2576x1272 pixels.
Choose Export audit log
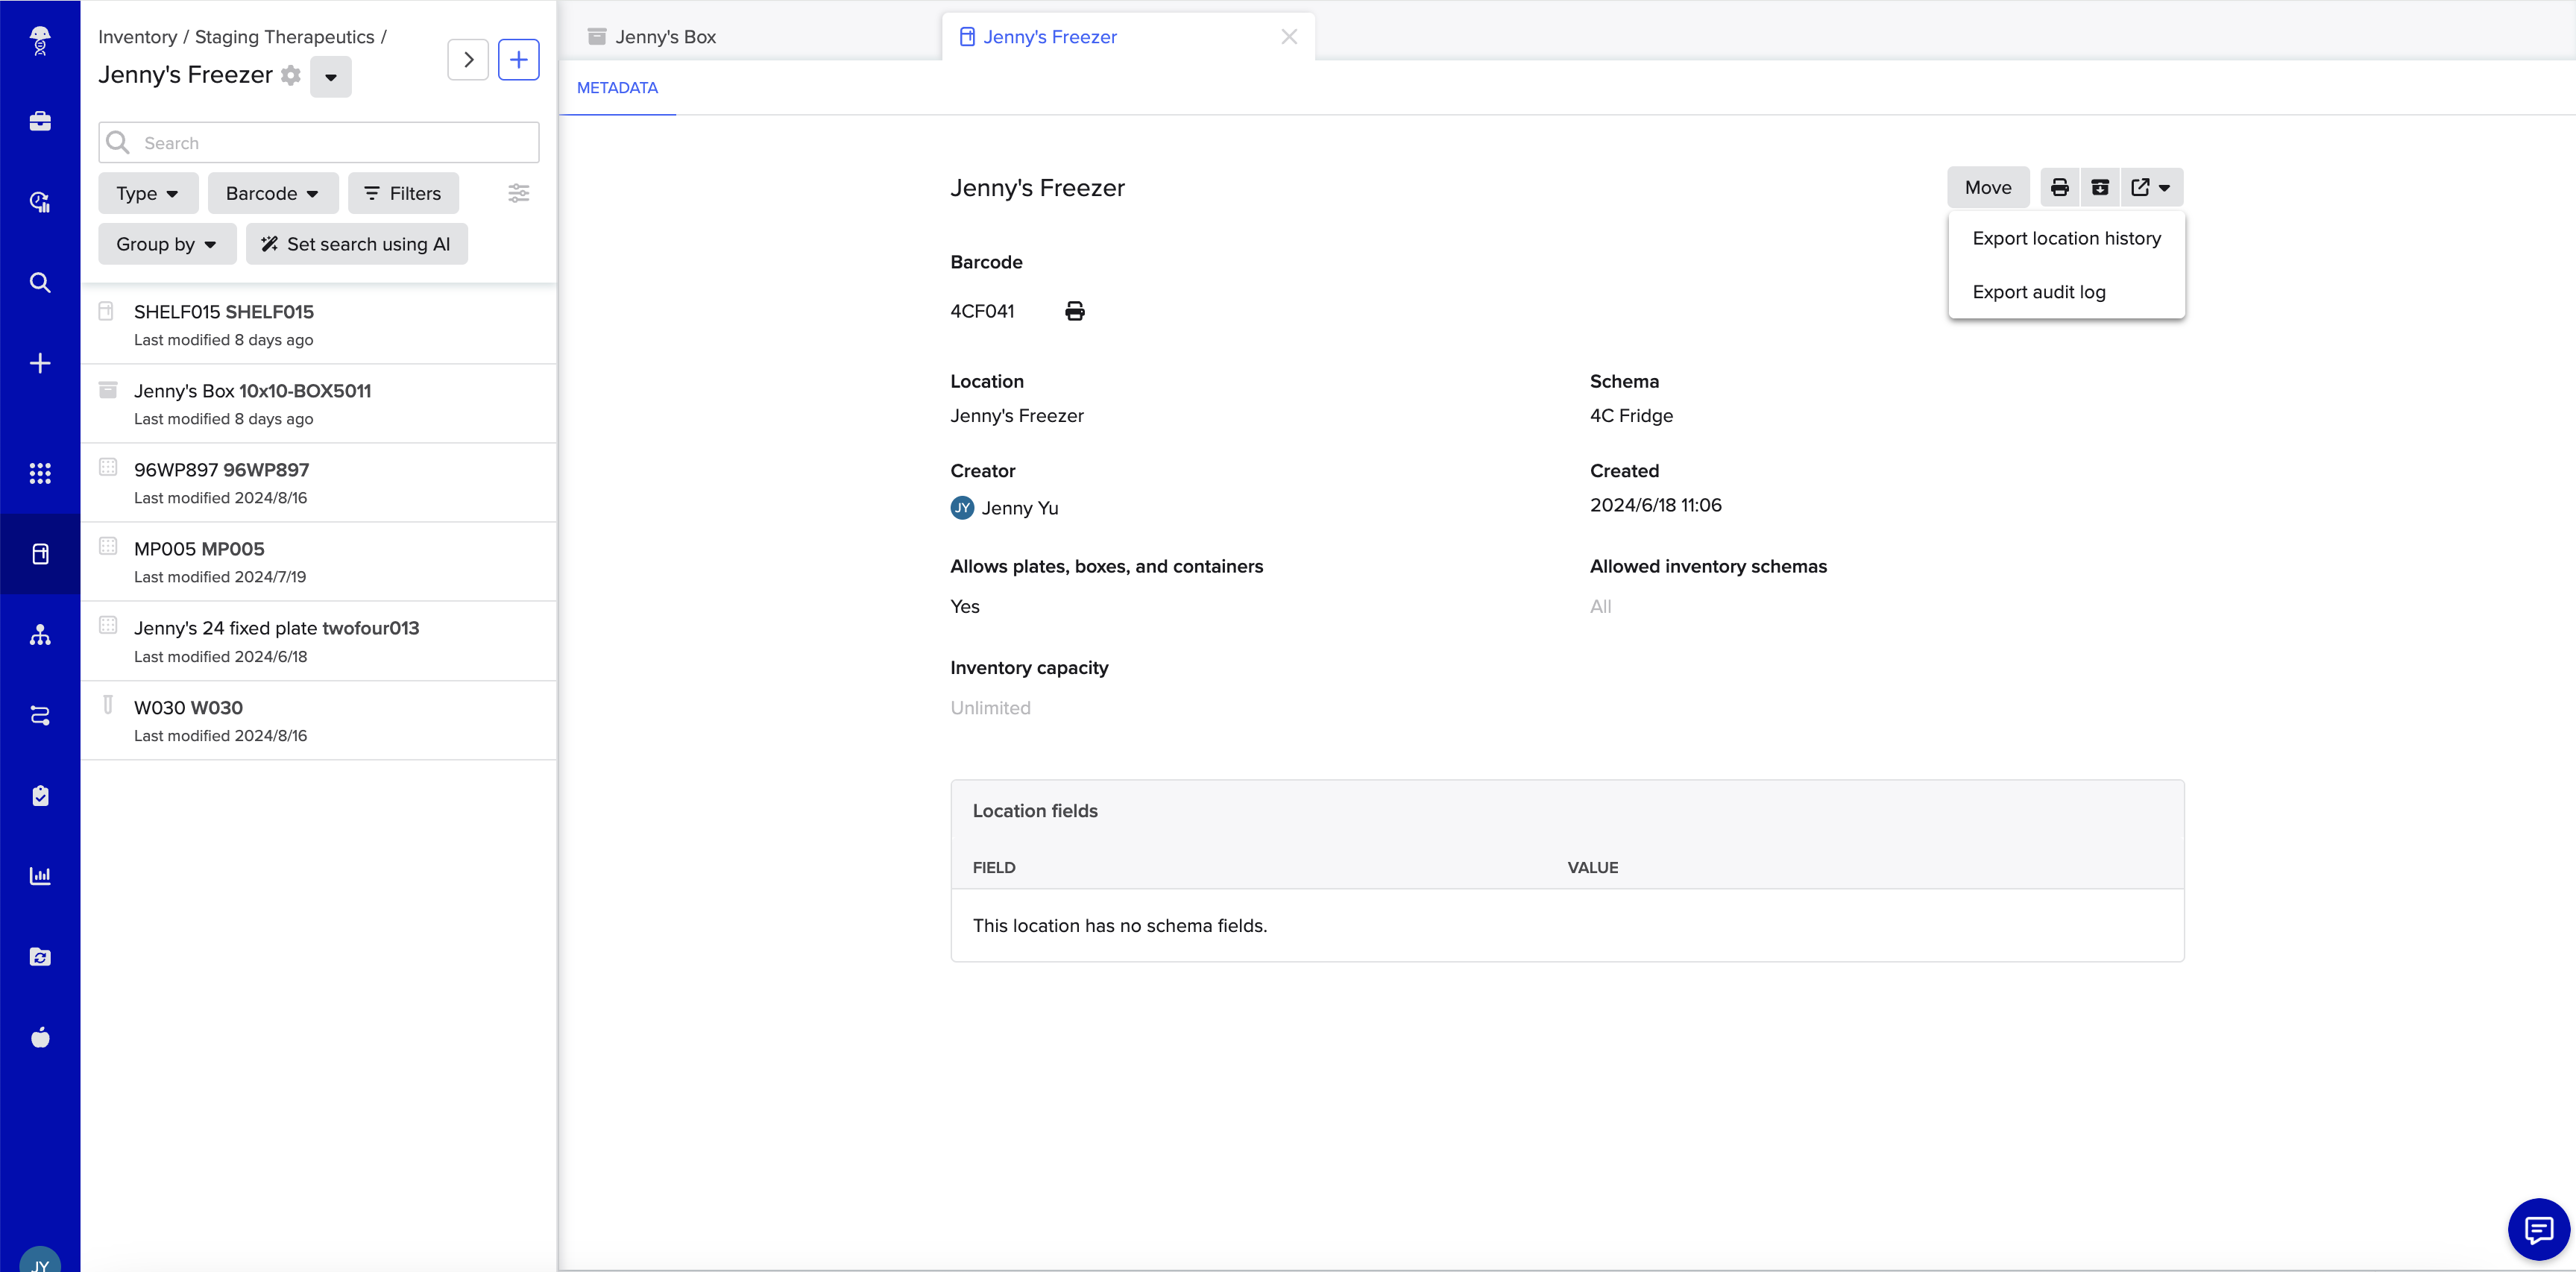point(2066,292)
